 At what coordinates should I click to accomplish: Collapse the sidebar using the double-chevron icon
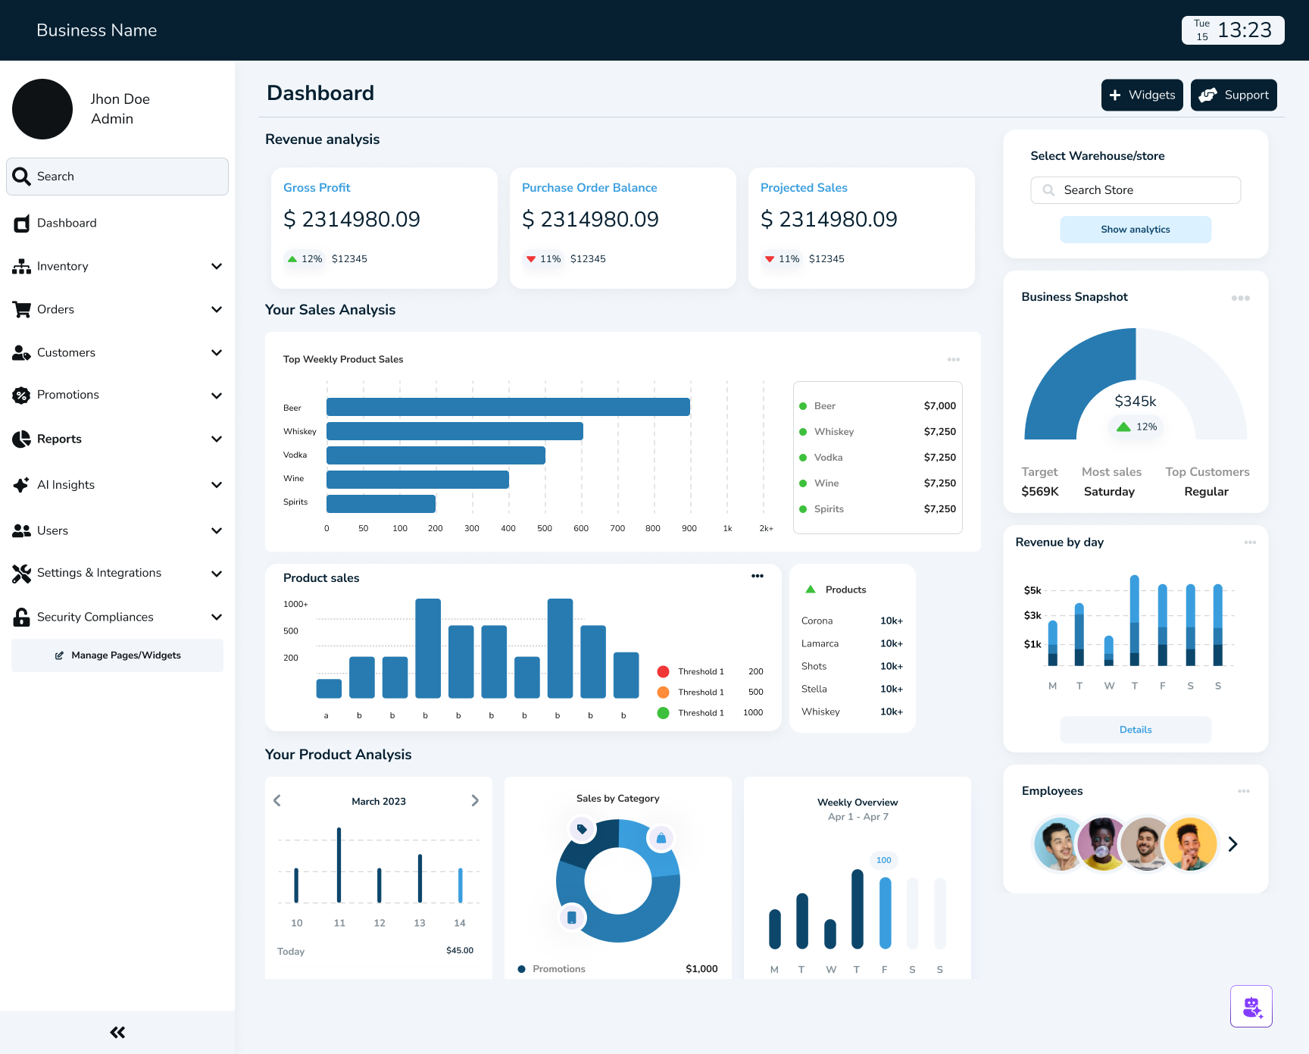[x=117, y=1032]
